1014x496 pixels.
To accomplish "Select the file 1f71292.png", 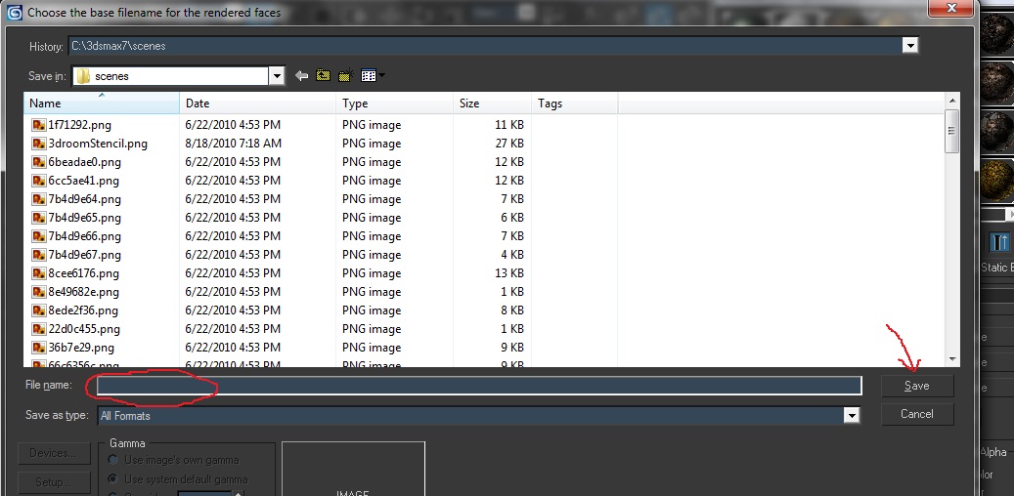I will 79,125.
